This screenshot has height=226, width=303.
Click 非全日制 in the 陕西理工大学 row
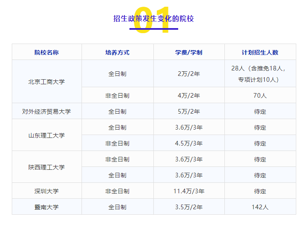(x=117, y=159)
